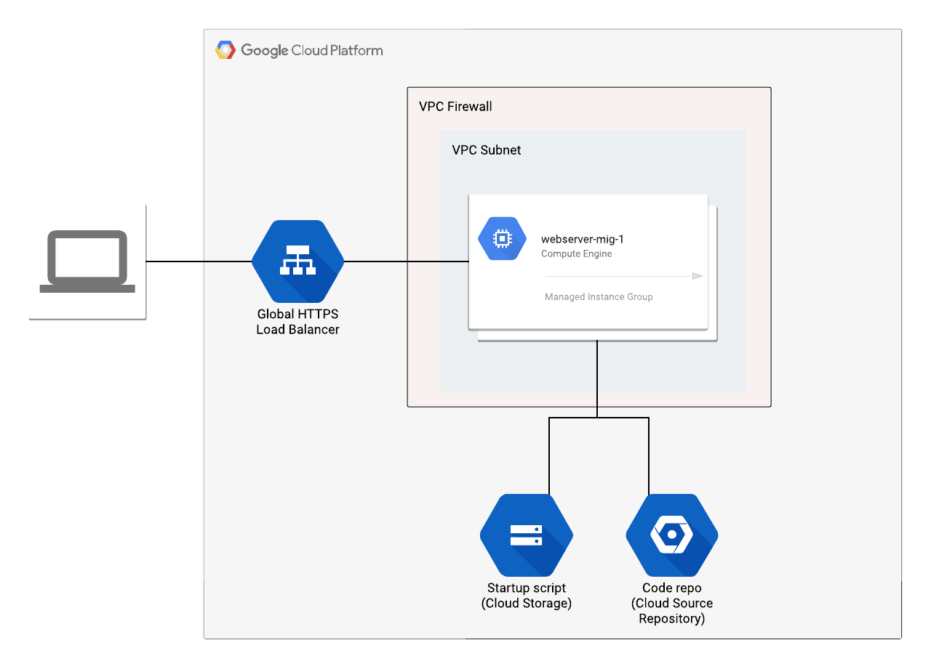The height and width of the screenshot is (669, 931).
Task: Click the Cloud Source Repository hexagon icon
Action: 672,536
